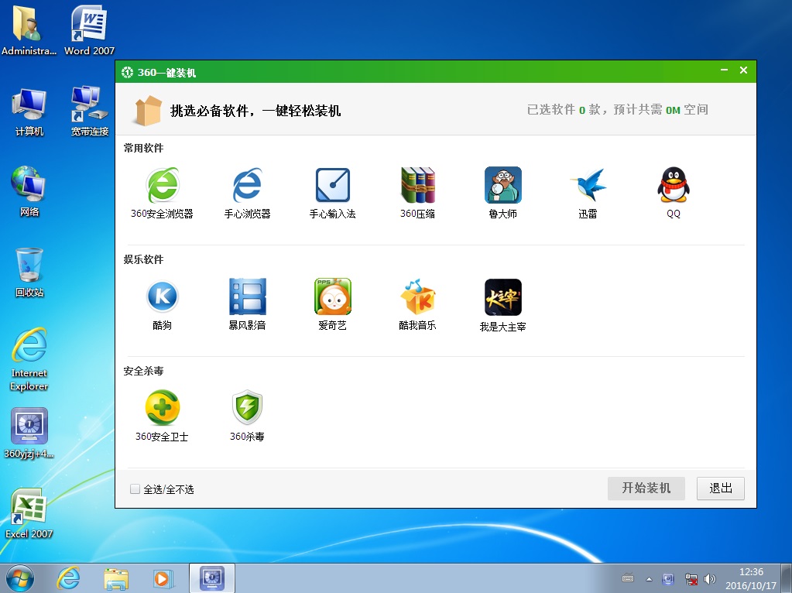Select the 酷我音乐 icon
This screenshot has width=792, height=593.
(417, 297)
